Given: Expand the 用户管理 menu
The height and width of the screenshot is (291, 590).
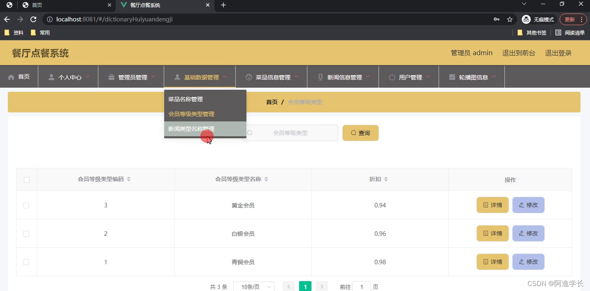Looking at the screenshot, I should [x=409, y=77].
